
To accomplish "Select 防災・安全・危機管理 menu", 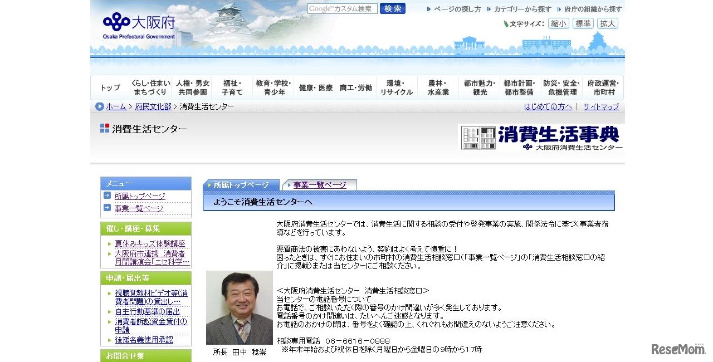I will (561, 87).
